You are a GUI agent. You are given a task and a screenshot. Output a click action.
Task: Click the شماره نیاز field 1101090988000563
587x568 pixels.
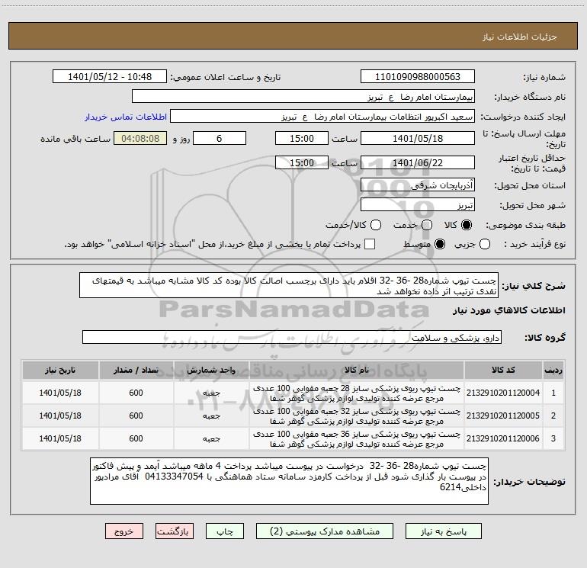(x=418, y=76)
